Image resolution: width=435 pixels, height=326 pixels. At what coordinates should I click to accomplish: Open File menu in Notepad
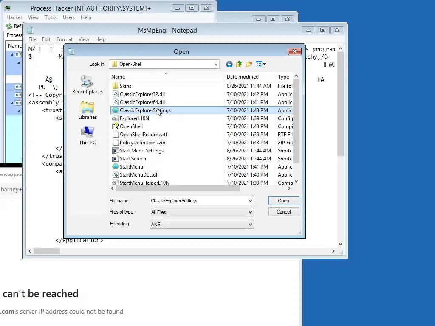[32, 39]
